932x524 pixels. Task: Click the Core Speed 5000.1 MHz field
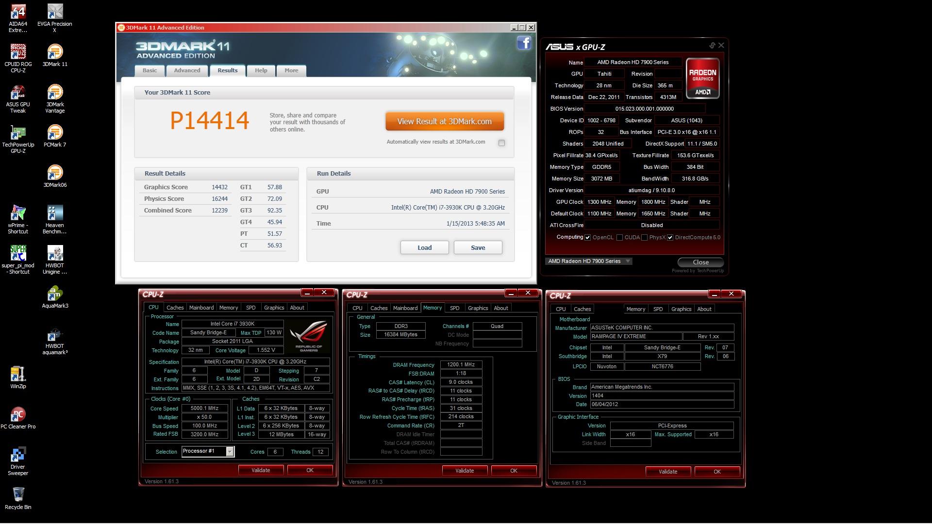(204, 409)
